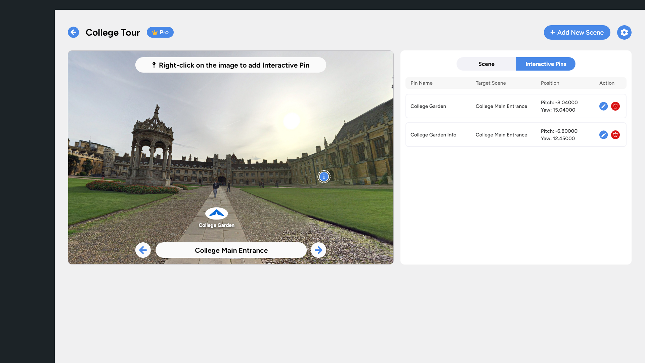645x363 pixels.
Task: Select the Interactive Pins tab
Action: (545, 64)
